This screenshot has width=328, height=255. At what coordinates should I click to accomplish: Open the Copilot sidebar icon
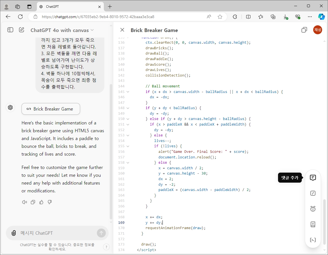322,17
